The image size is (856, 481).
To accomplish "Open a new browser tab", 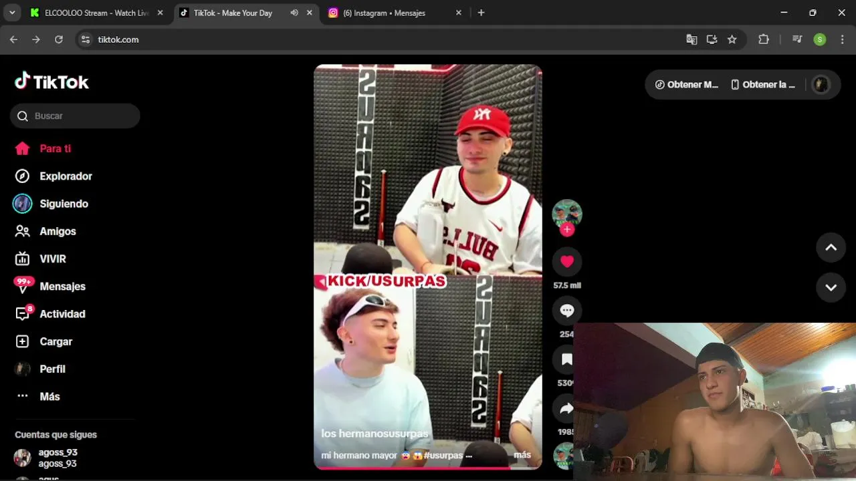I will [x=481, y=13].
